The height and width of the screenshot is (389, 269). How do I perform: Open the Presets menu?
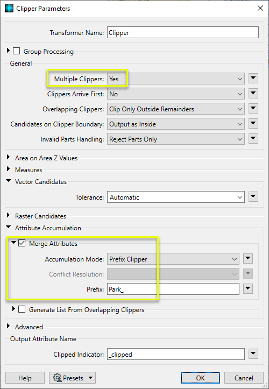72,378
